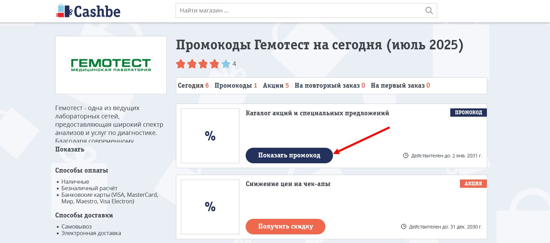Screen dimensions: 550x243
Task: Click 'Действителен до: 31 дек. 2030 г.' text
Action: pos(445,227)
